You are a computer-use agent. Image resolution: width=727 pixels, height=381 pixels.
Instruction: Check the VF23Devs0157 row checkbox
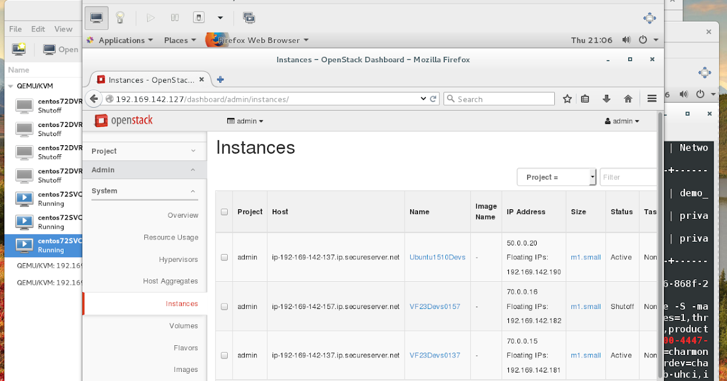[x=224, y=307]
